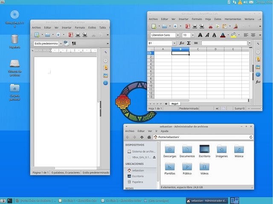273x204 pixels.
Task: Open the Descargas folder
Action: click(170, 150)
